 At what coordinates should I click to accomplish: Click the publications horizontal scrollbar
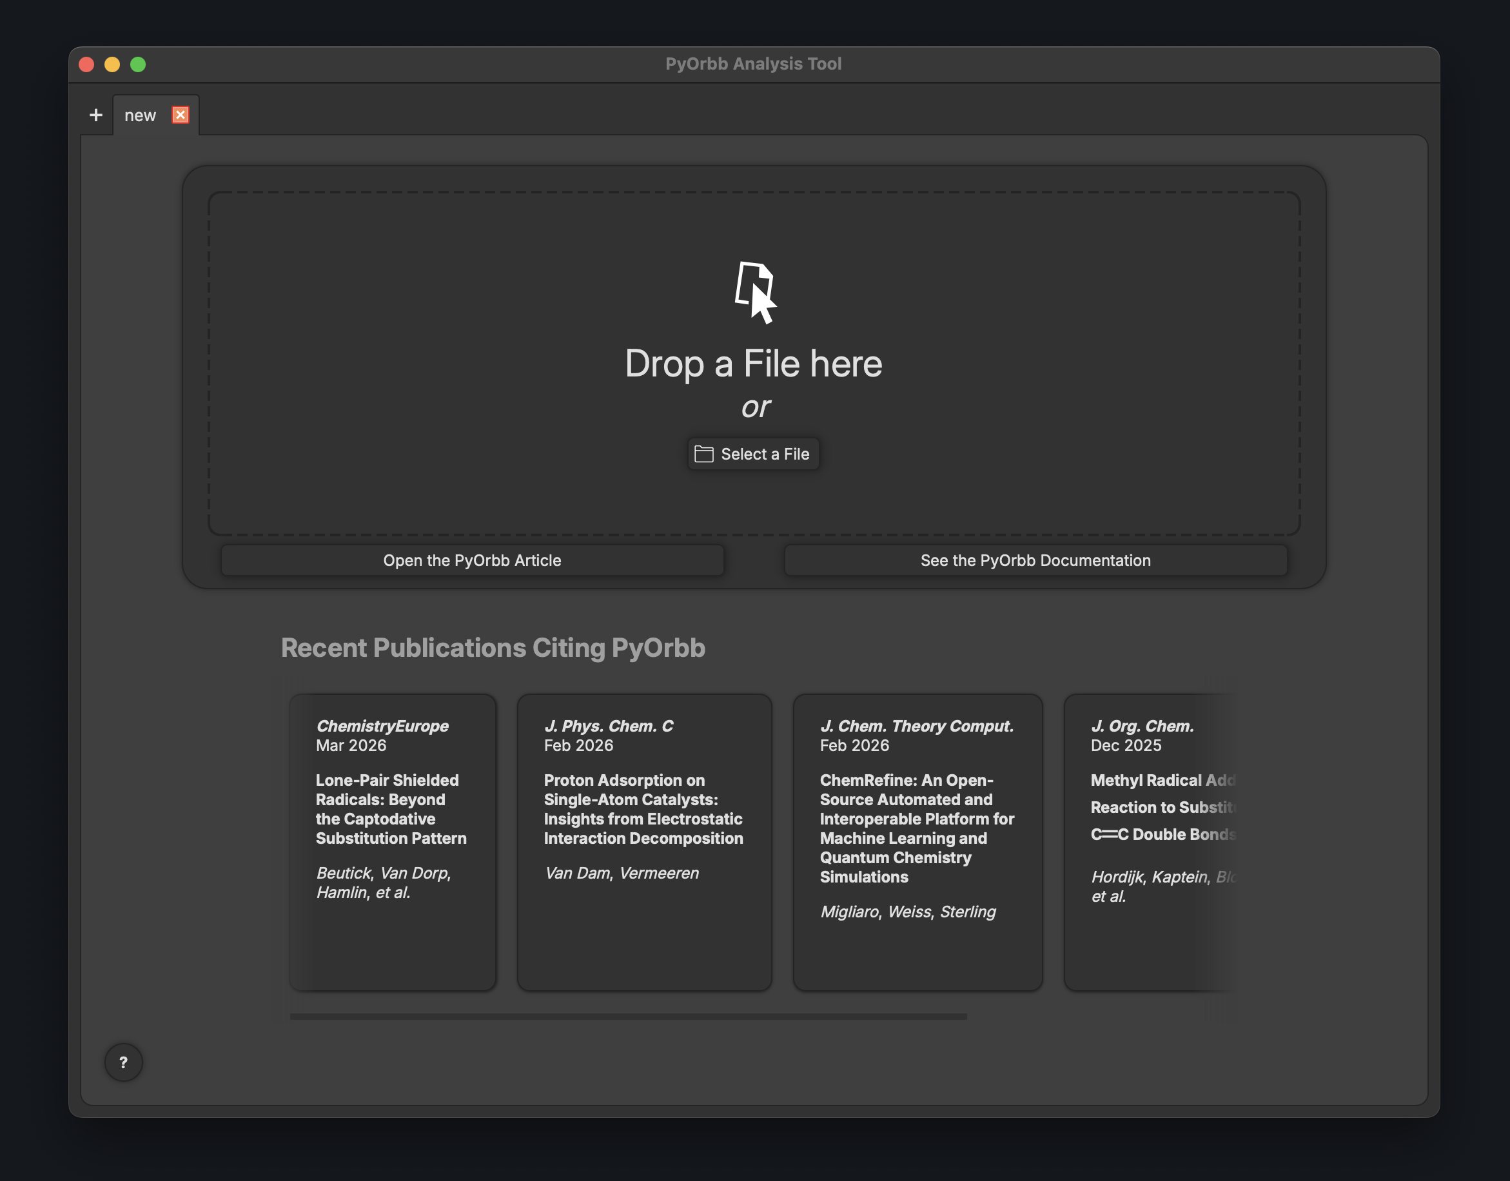pyautogui.click(x=629, y=1017)
